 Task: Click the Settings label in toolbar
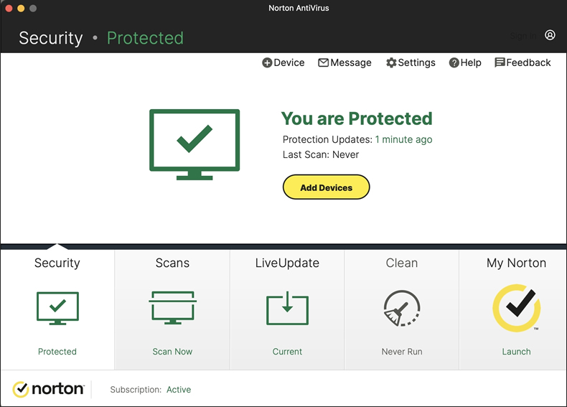(416, 63)
